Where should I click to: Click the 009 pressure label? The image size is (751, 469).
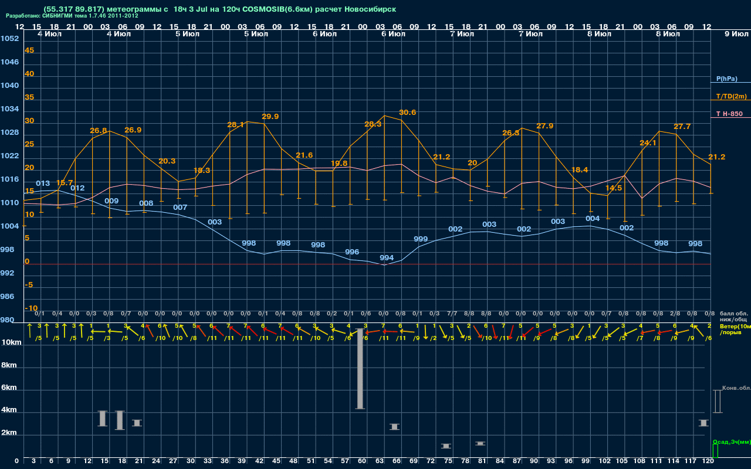pyautogui.click(x=111, y=200)
